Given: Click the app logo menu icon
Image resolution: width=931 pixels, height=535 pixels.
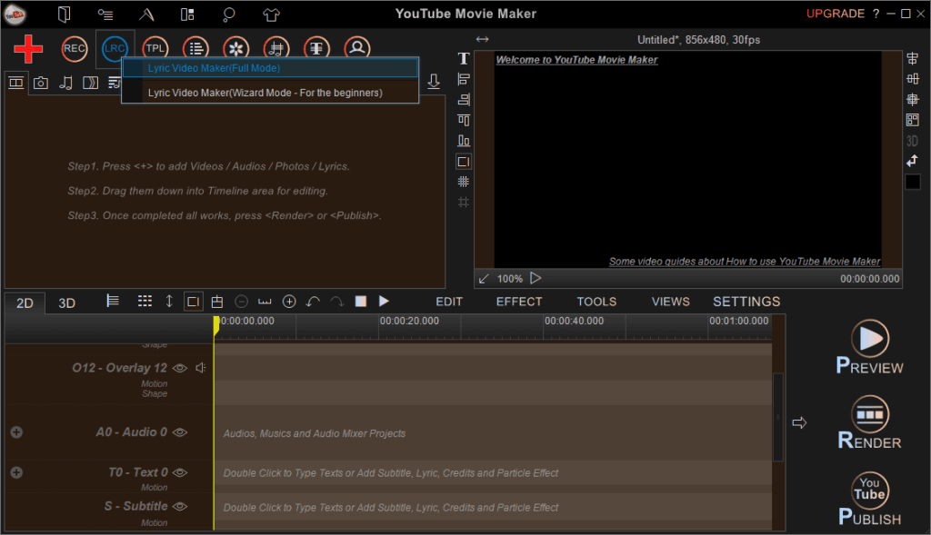Looking at the screenshot, I should (x=15, y=15).
